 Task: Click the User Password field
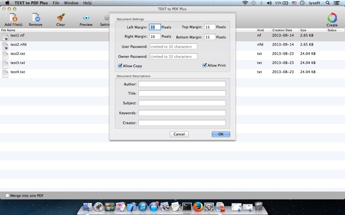[173, 46]
